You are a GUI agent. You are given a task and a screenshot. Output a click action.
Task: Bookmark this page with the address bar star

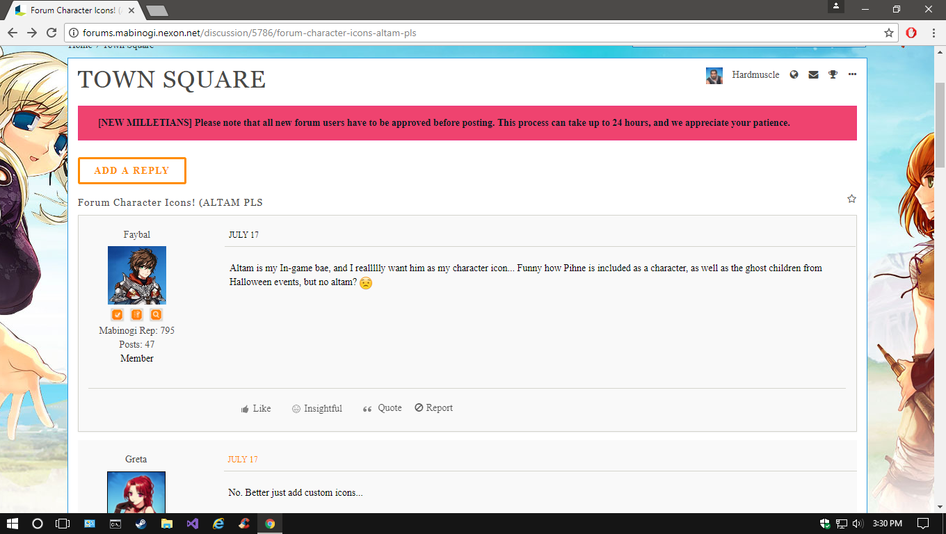(889, 33)
